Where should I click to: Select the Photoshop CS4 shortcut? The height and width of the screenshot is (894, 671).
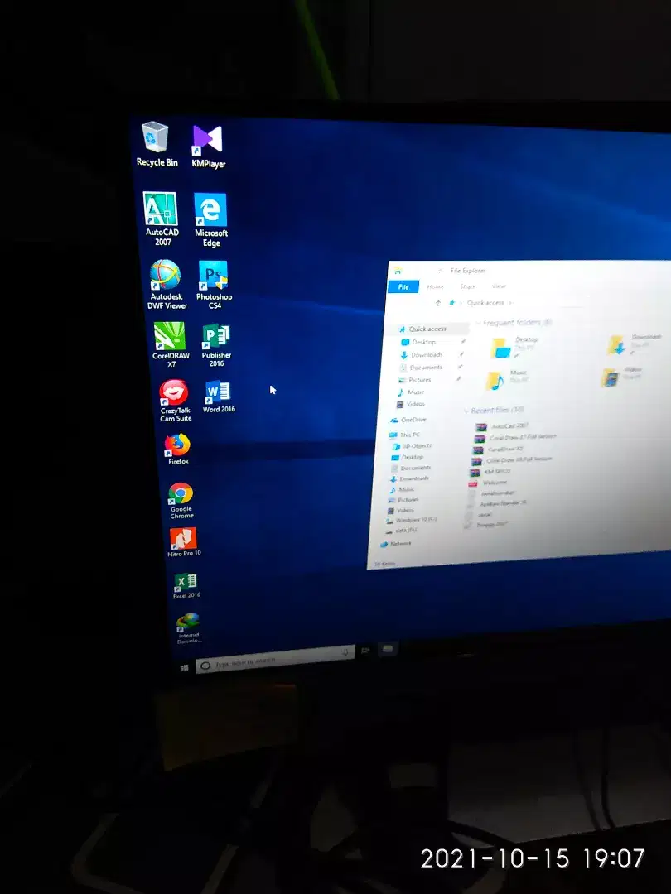click(x=214, y=285)
